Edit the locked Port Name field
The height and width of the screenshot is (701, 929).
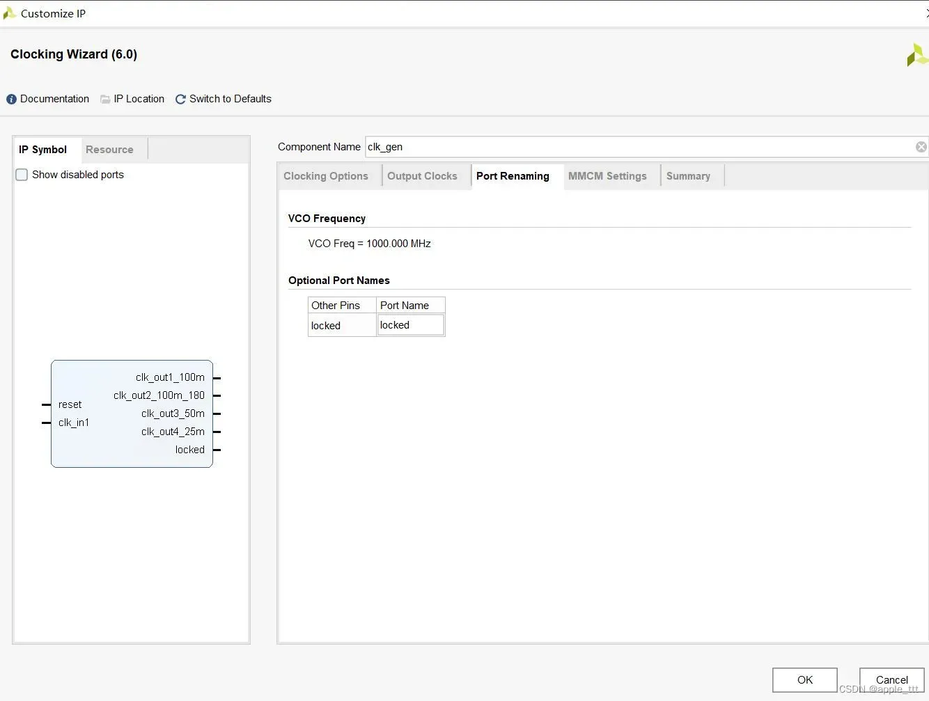(x=411, y=325)
